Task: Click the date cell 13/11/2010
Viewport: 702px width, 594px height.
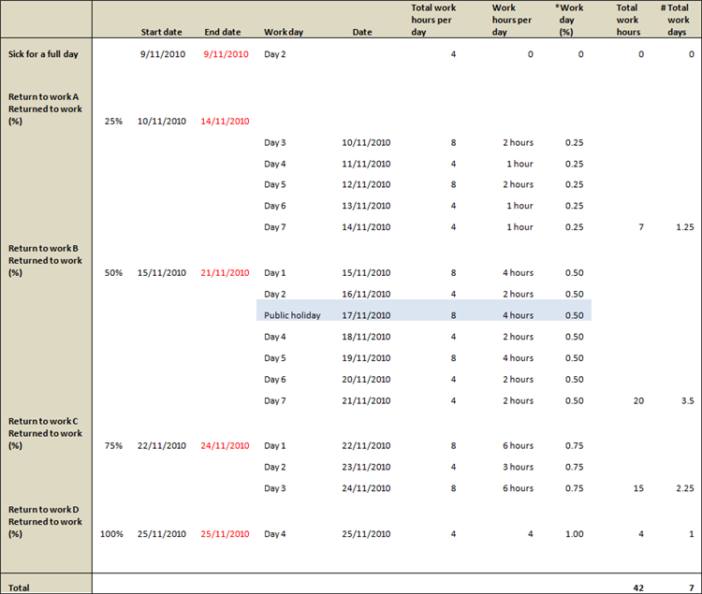Action: coord(366,206)
